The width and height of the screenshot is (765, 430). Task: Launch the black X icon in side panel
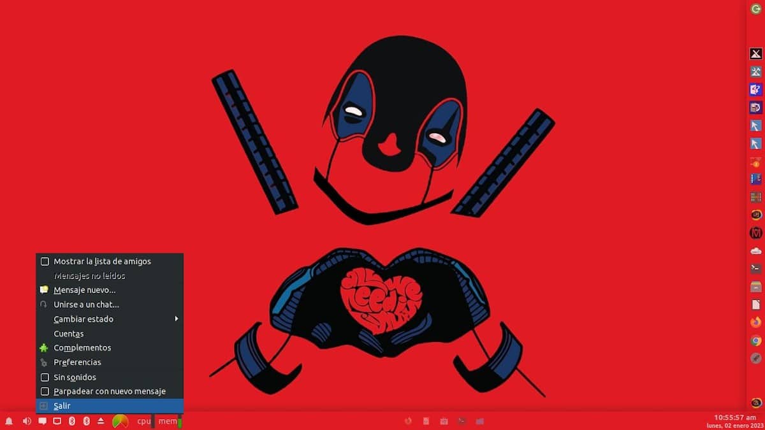click(756, 54)
